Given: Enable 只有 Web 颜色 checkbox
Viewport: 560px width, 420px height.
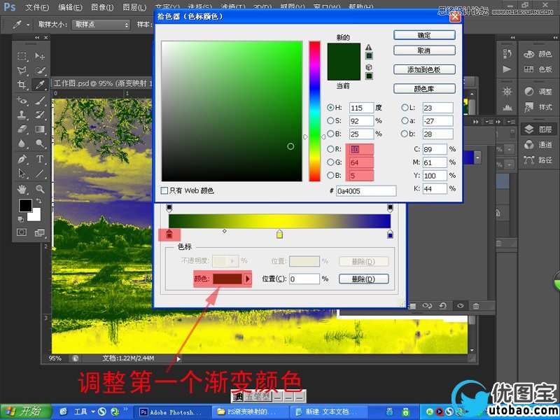Looking at the screenshot, I should (164, 190).
